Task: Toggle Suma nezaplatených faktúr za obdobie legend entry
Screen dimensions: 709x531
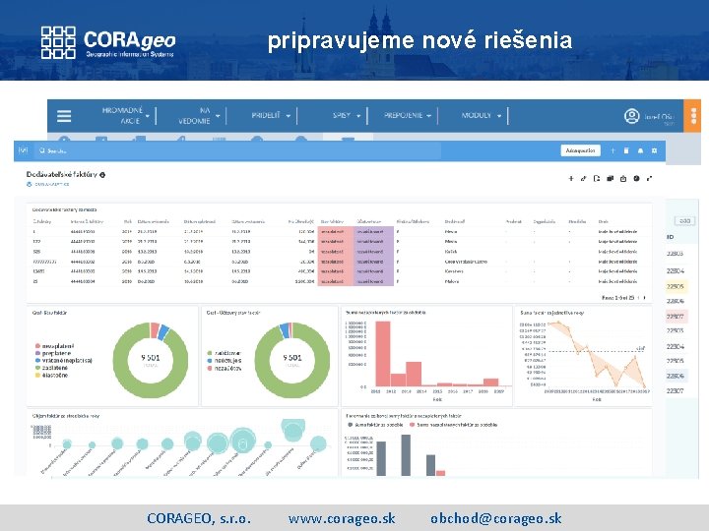Action: [x=454, y=425]
